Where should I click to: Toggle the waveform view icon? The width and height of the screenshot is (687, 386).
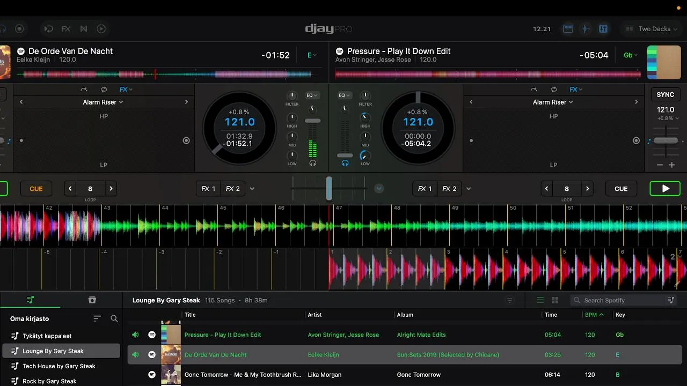click(586, 29)
